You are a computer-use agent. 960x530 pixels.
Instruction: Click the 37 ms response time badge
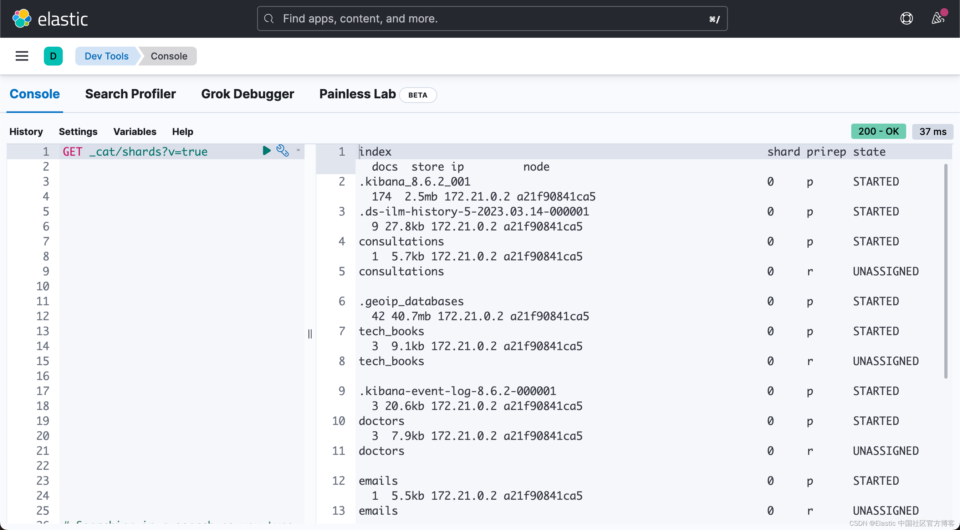933,131
